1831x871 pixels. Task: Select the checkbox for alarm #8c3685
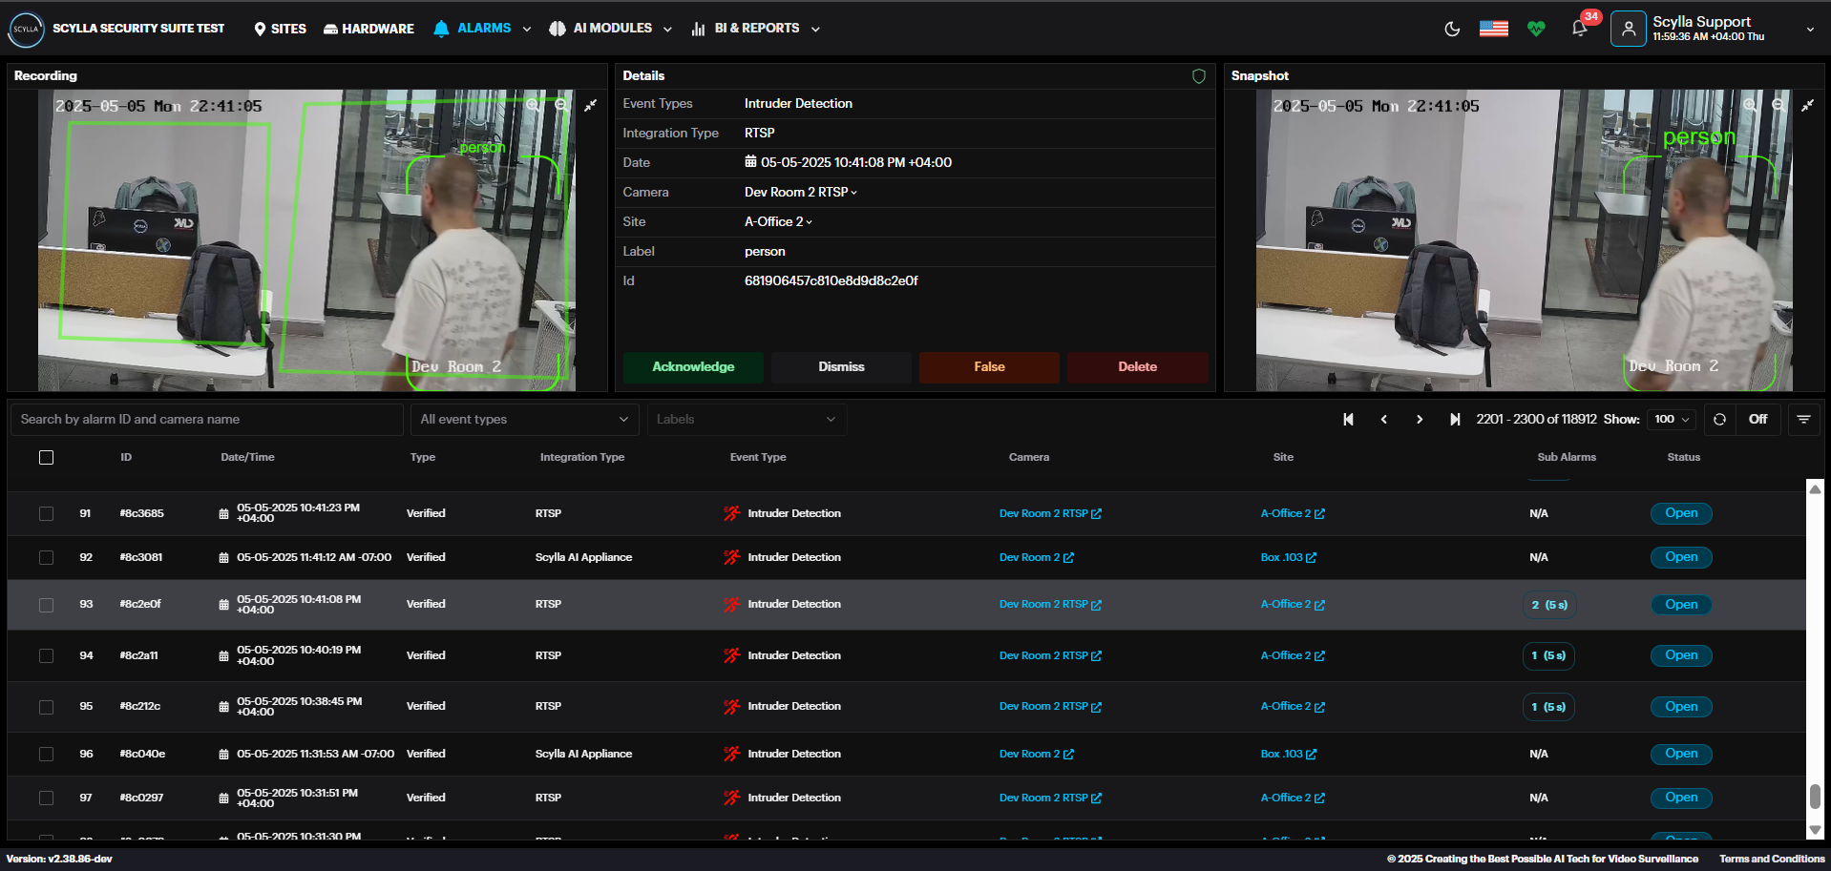coord(46,513)
